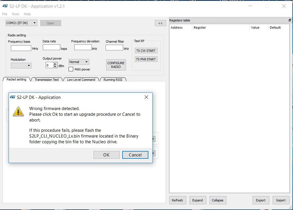The image size is (293, 210).
Task: Click TX PN9 START button
Action: tap(146, 59)
